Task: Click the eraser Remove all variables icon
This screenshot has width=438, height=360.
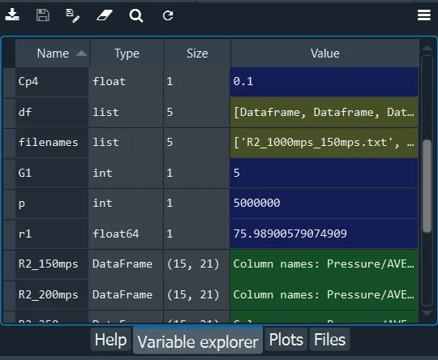Action: click(x=105, y=15)
